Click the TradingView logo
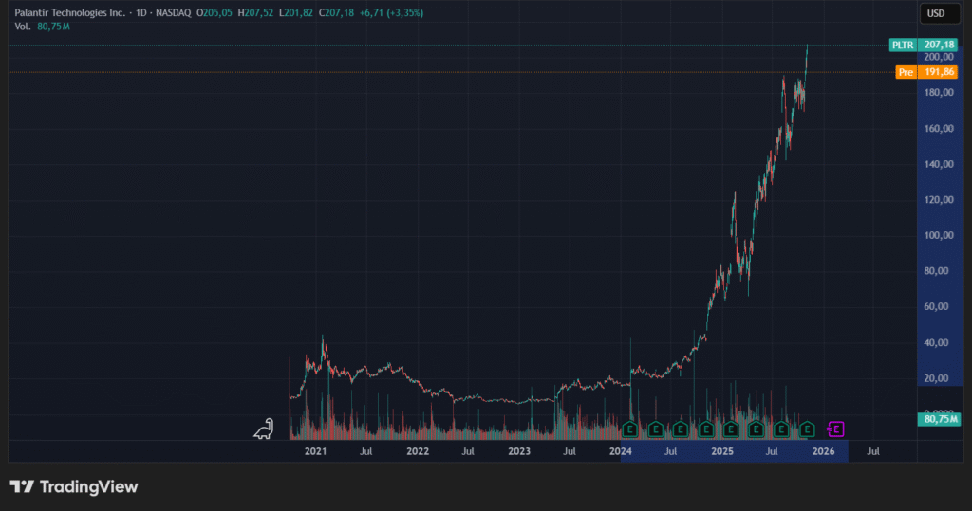This screenshot has height=511, width=972. tap(74, 486)
